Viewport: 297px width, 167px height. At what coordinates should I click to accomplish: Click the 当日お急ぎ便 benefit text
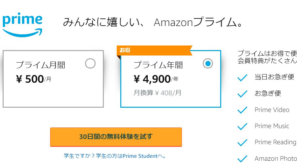(274, 77)
